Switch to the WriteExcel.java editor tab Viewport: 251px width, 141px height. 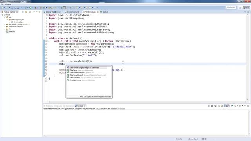pos(91,12)
